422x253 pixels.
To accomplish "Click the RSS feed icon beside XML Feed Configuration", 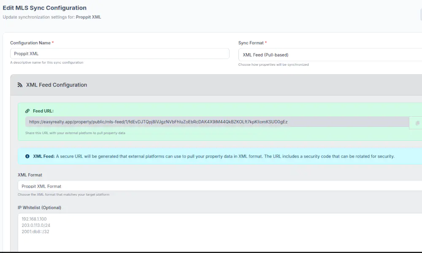I will tap(20, 85).
